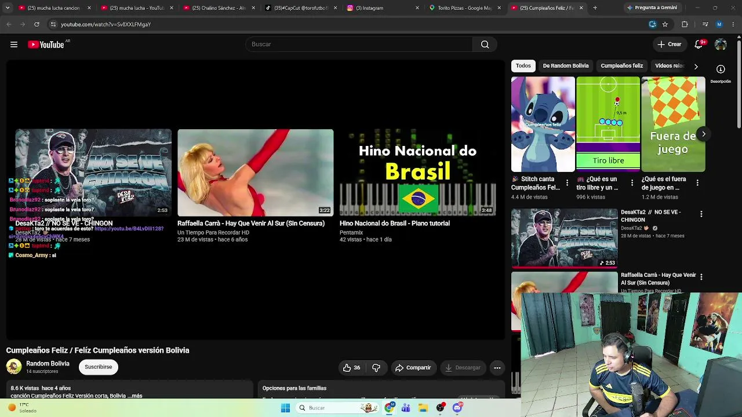The image size is (742, 417).
Task: Select the Todos filter chip
Action: 523,66
